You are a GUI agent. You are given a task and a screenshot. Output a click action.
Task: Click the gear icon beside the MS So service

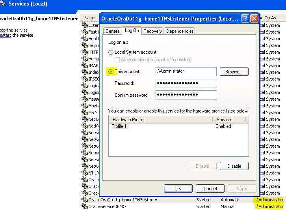coord(85,112)
